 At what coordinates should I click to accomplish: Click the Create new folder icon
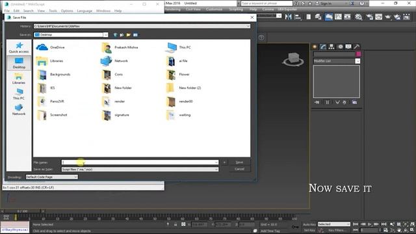pyautogui.click(x=129, y=34)
